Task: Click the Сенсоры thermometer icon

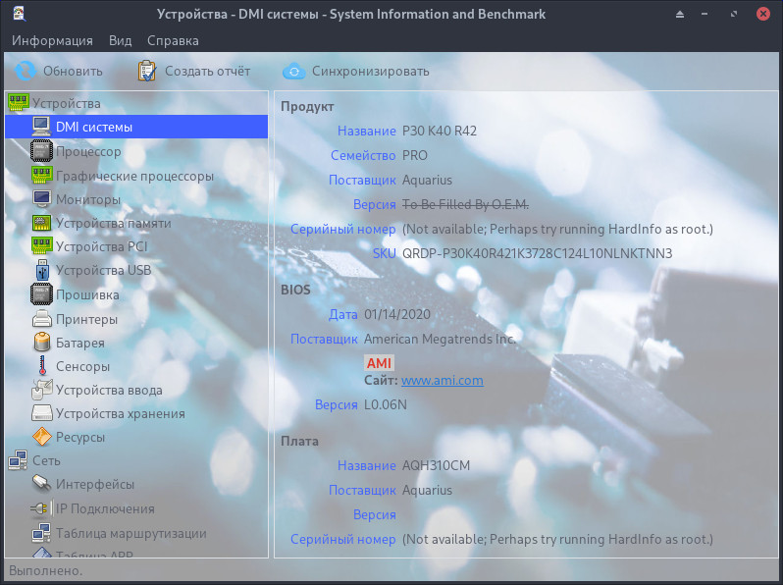Action: 42,366
